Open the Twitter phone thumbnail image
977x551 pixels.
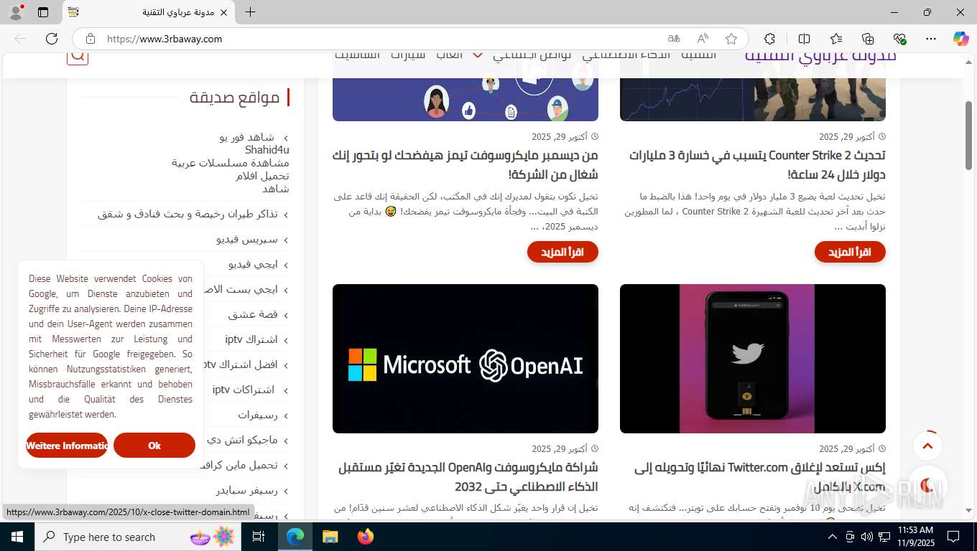[753, 359]
